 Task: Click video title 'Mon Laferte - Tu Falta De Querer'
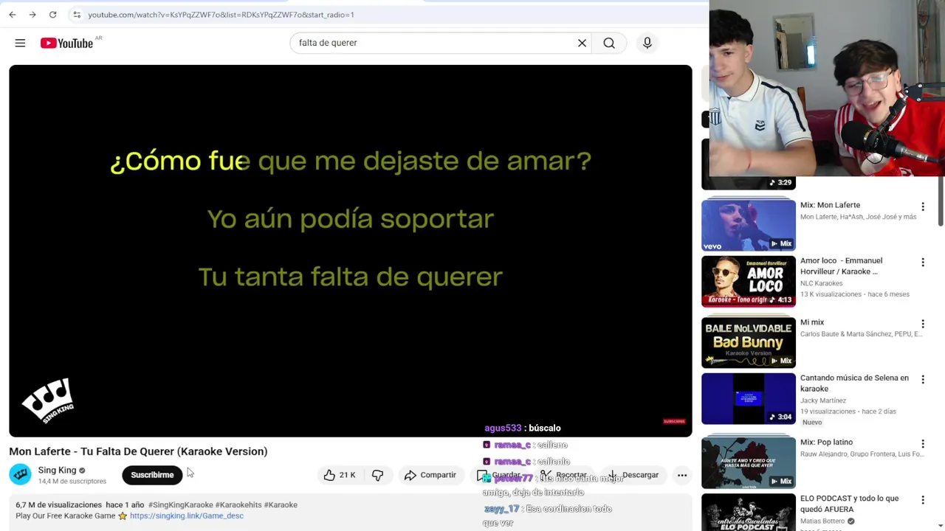(x=138, y=451)
